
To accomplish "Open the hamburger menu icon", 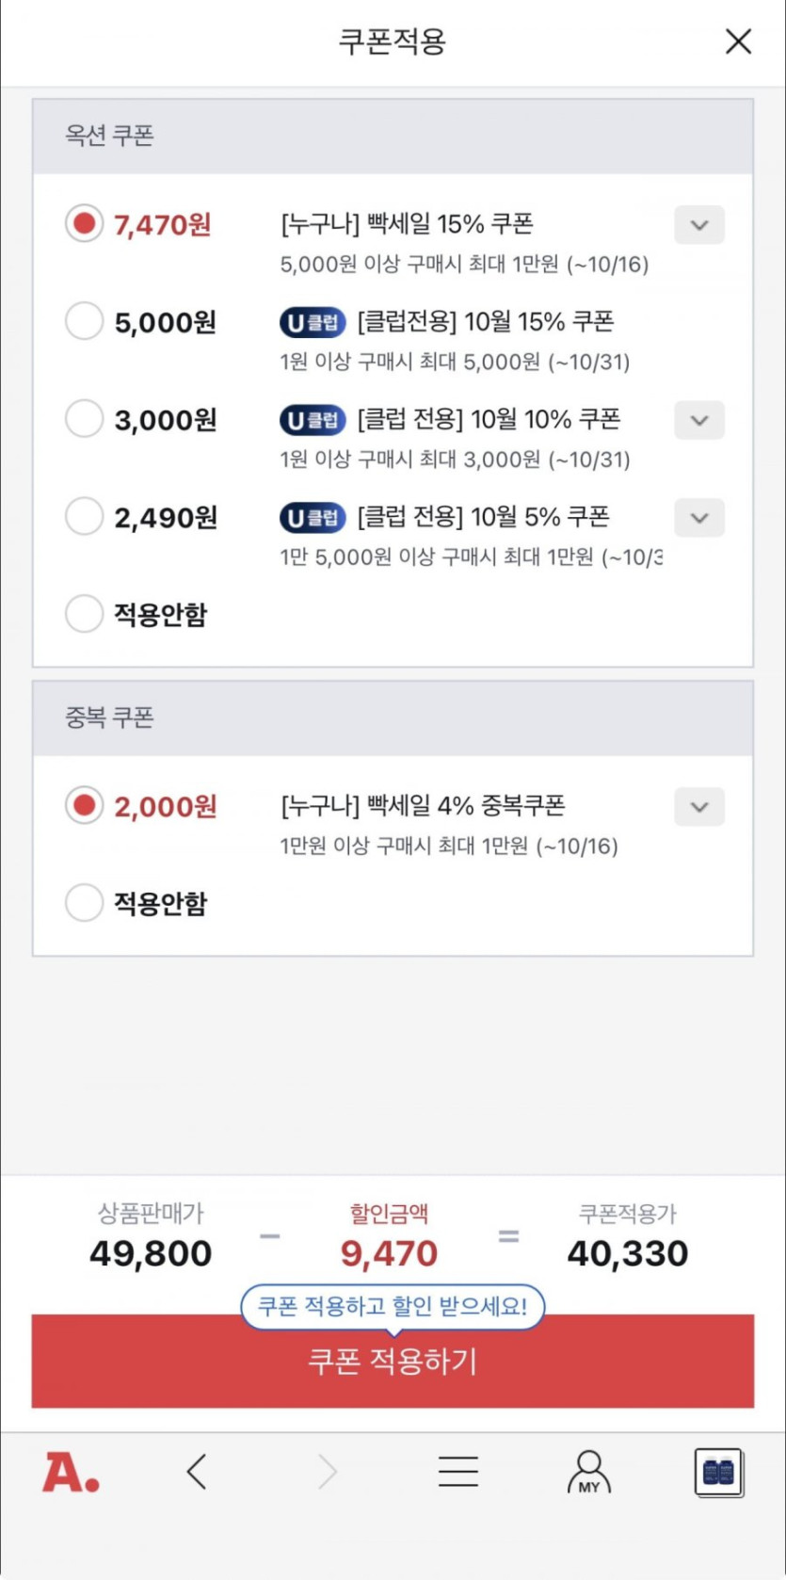I will click(458, 1471).
